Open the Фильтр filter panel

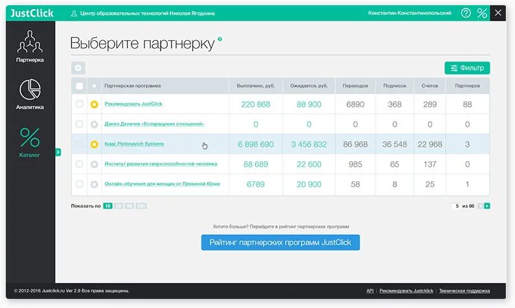pyautogui.click(x=467, y=68)
